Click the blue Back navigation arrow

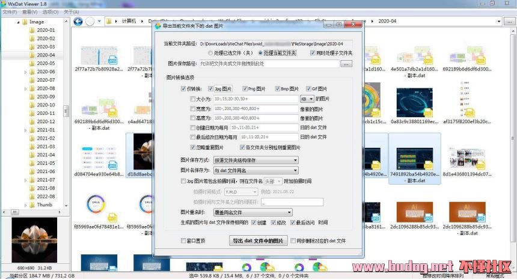coord(78,22)
